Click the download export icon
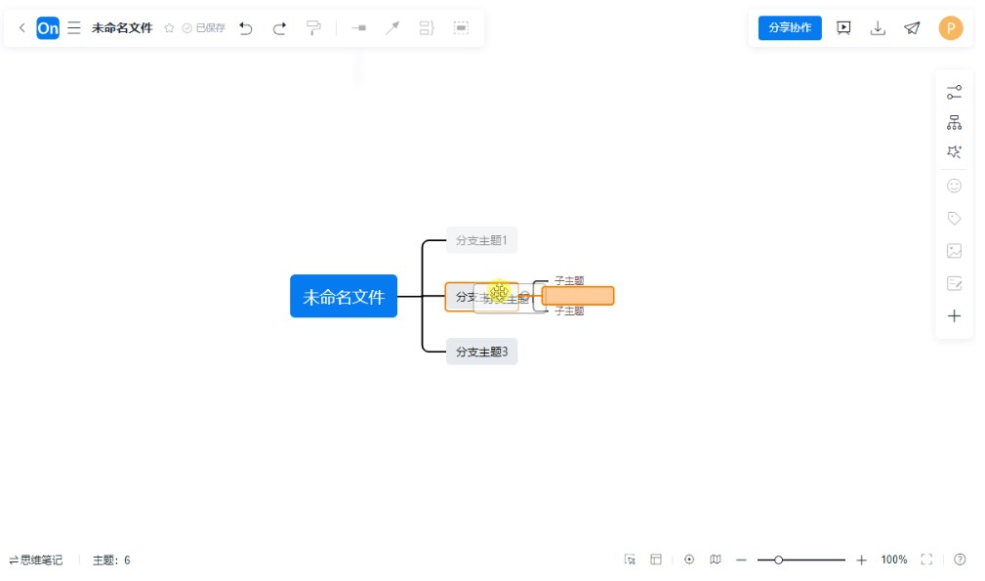 click(878, 28)
